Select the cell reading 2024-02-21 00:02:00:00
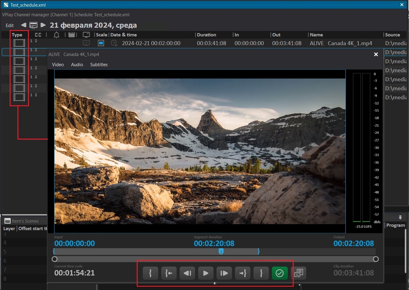 click(x=151, y=43)
